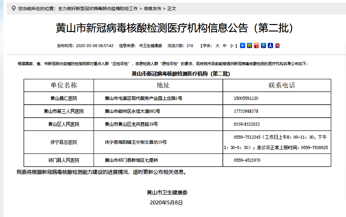The width and height of the screenshot is (346, 217).
Task: Click the address 黄山市徽州区永佳大道692号
Action: [132, 111]
